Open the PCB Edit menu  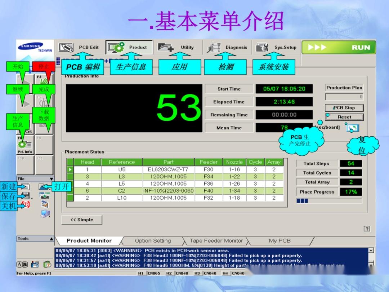pos(79,47)
